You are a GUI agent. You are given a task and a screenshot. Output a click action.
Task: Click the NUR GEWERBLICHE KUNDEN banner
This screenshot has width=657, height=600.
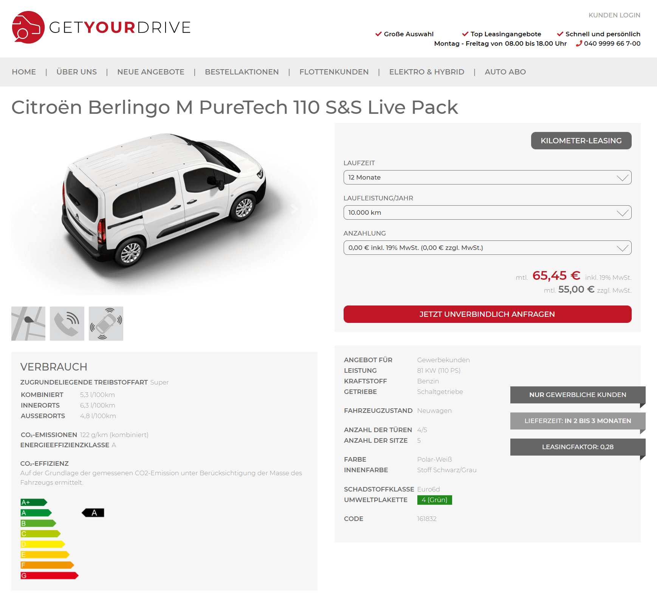point(578,395)
